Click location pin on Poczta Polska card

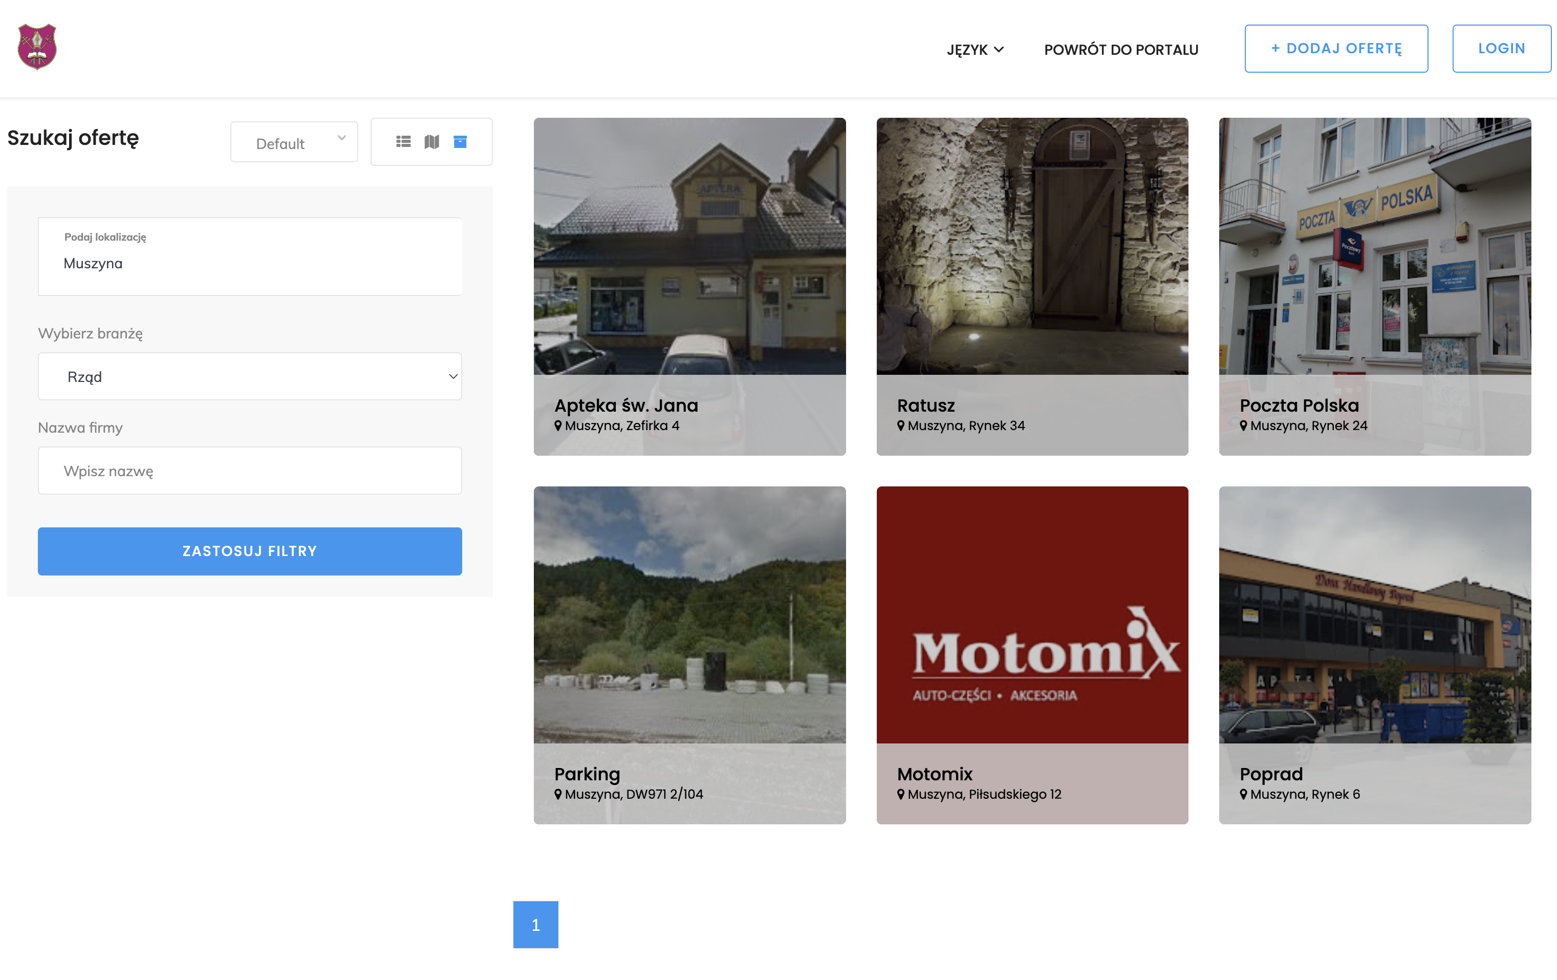coord(1243,425)
